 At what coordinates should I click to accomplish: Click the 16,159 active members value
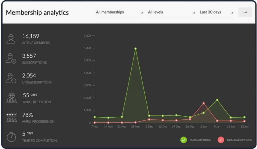tap(31, 36)
